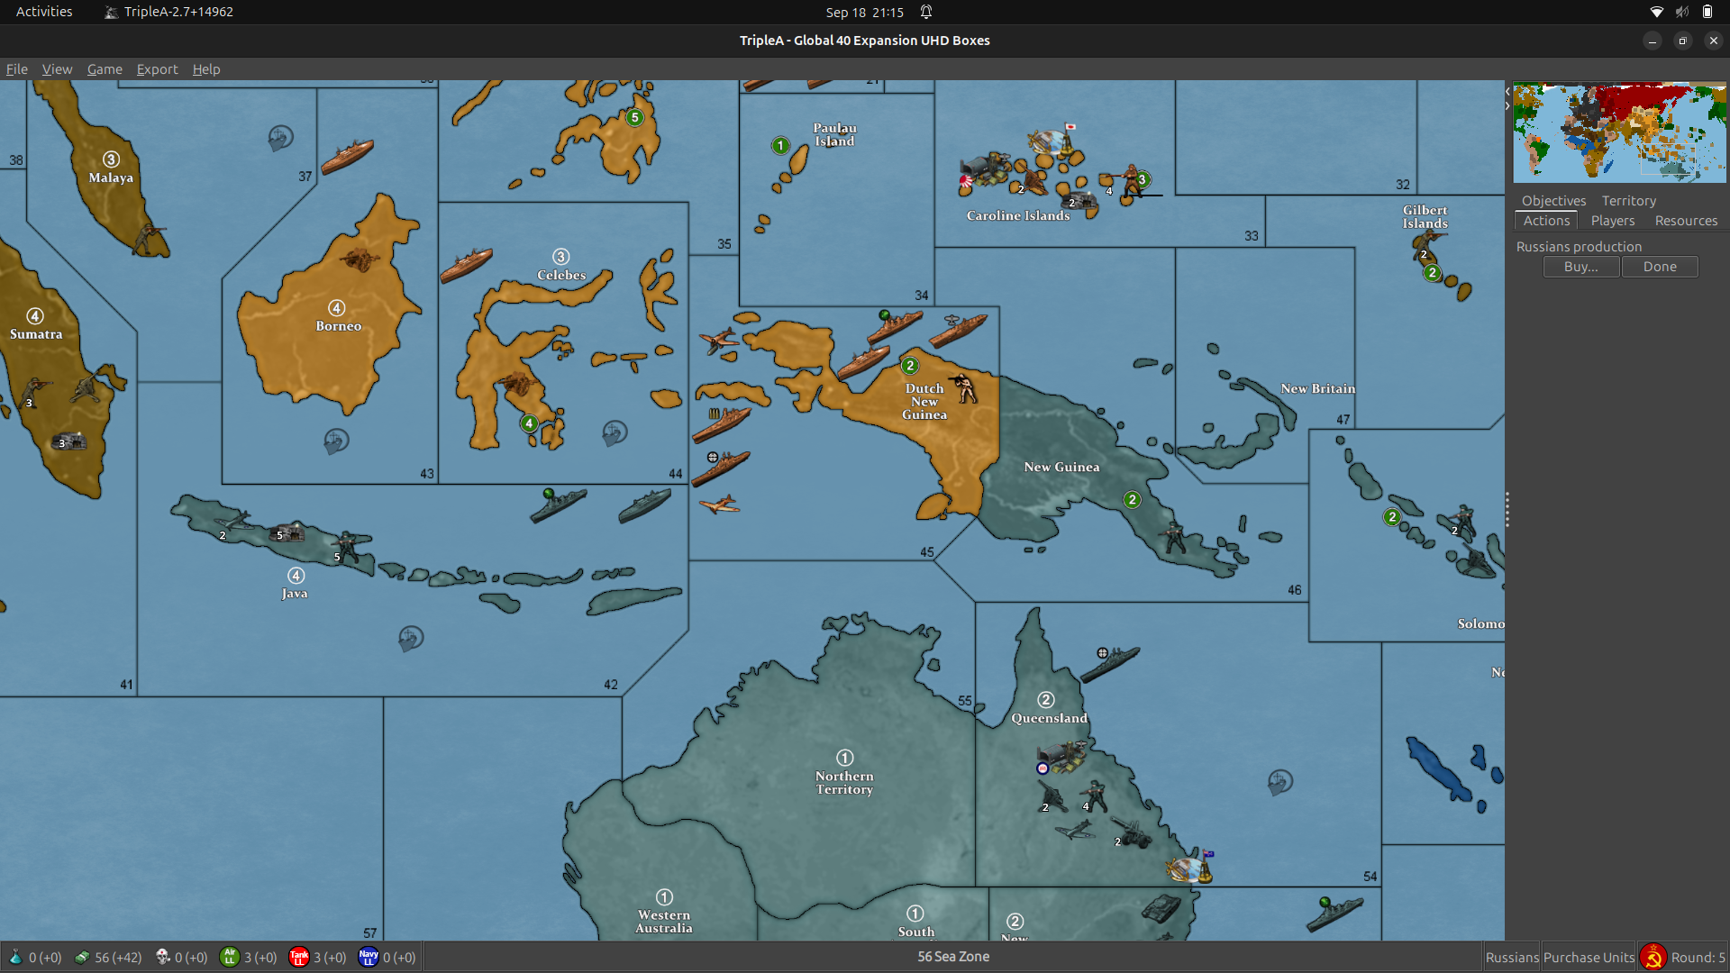1730x973 pixels.
Task: Open the File menu
Action: (16, 69)
